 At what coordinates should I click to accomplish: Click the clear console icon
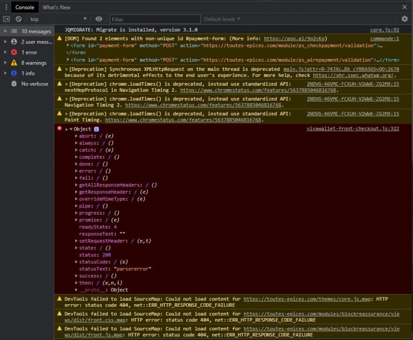(x=19, y=19)
